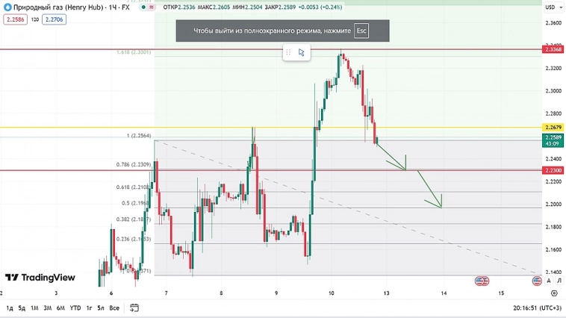Screen dimensions: 566x318
Task: Select the 3М time range
Action: click(x=47, y=308)
